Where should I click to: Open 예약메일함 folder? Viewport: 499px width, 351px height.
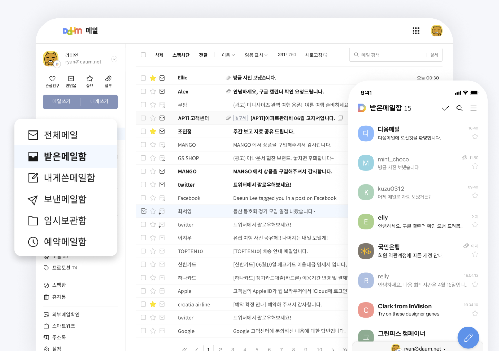pos(66,242)
